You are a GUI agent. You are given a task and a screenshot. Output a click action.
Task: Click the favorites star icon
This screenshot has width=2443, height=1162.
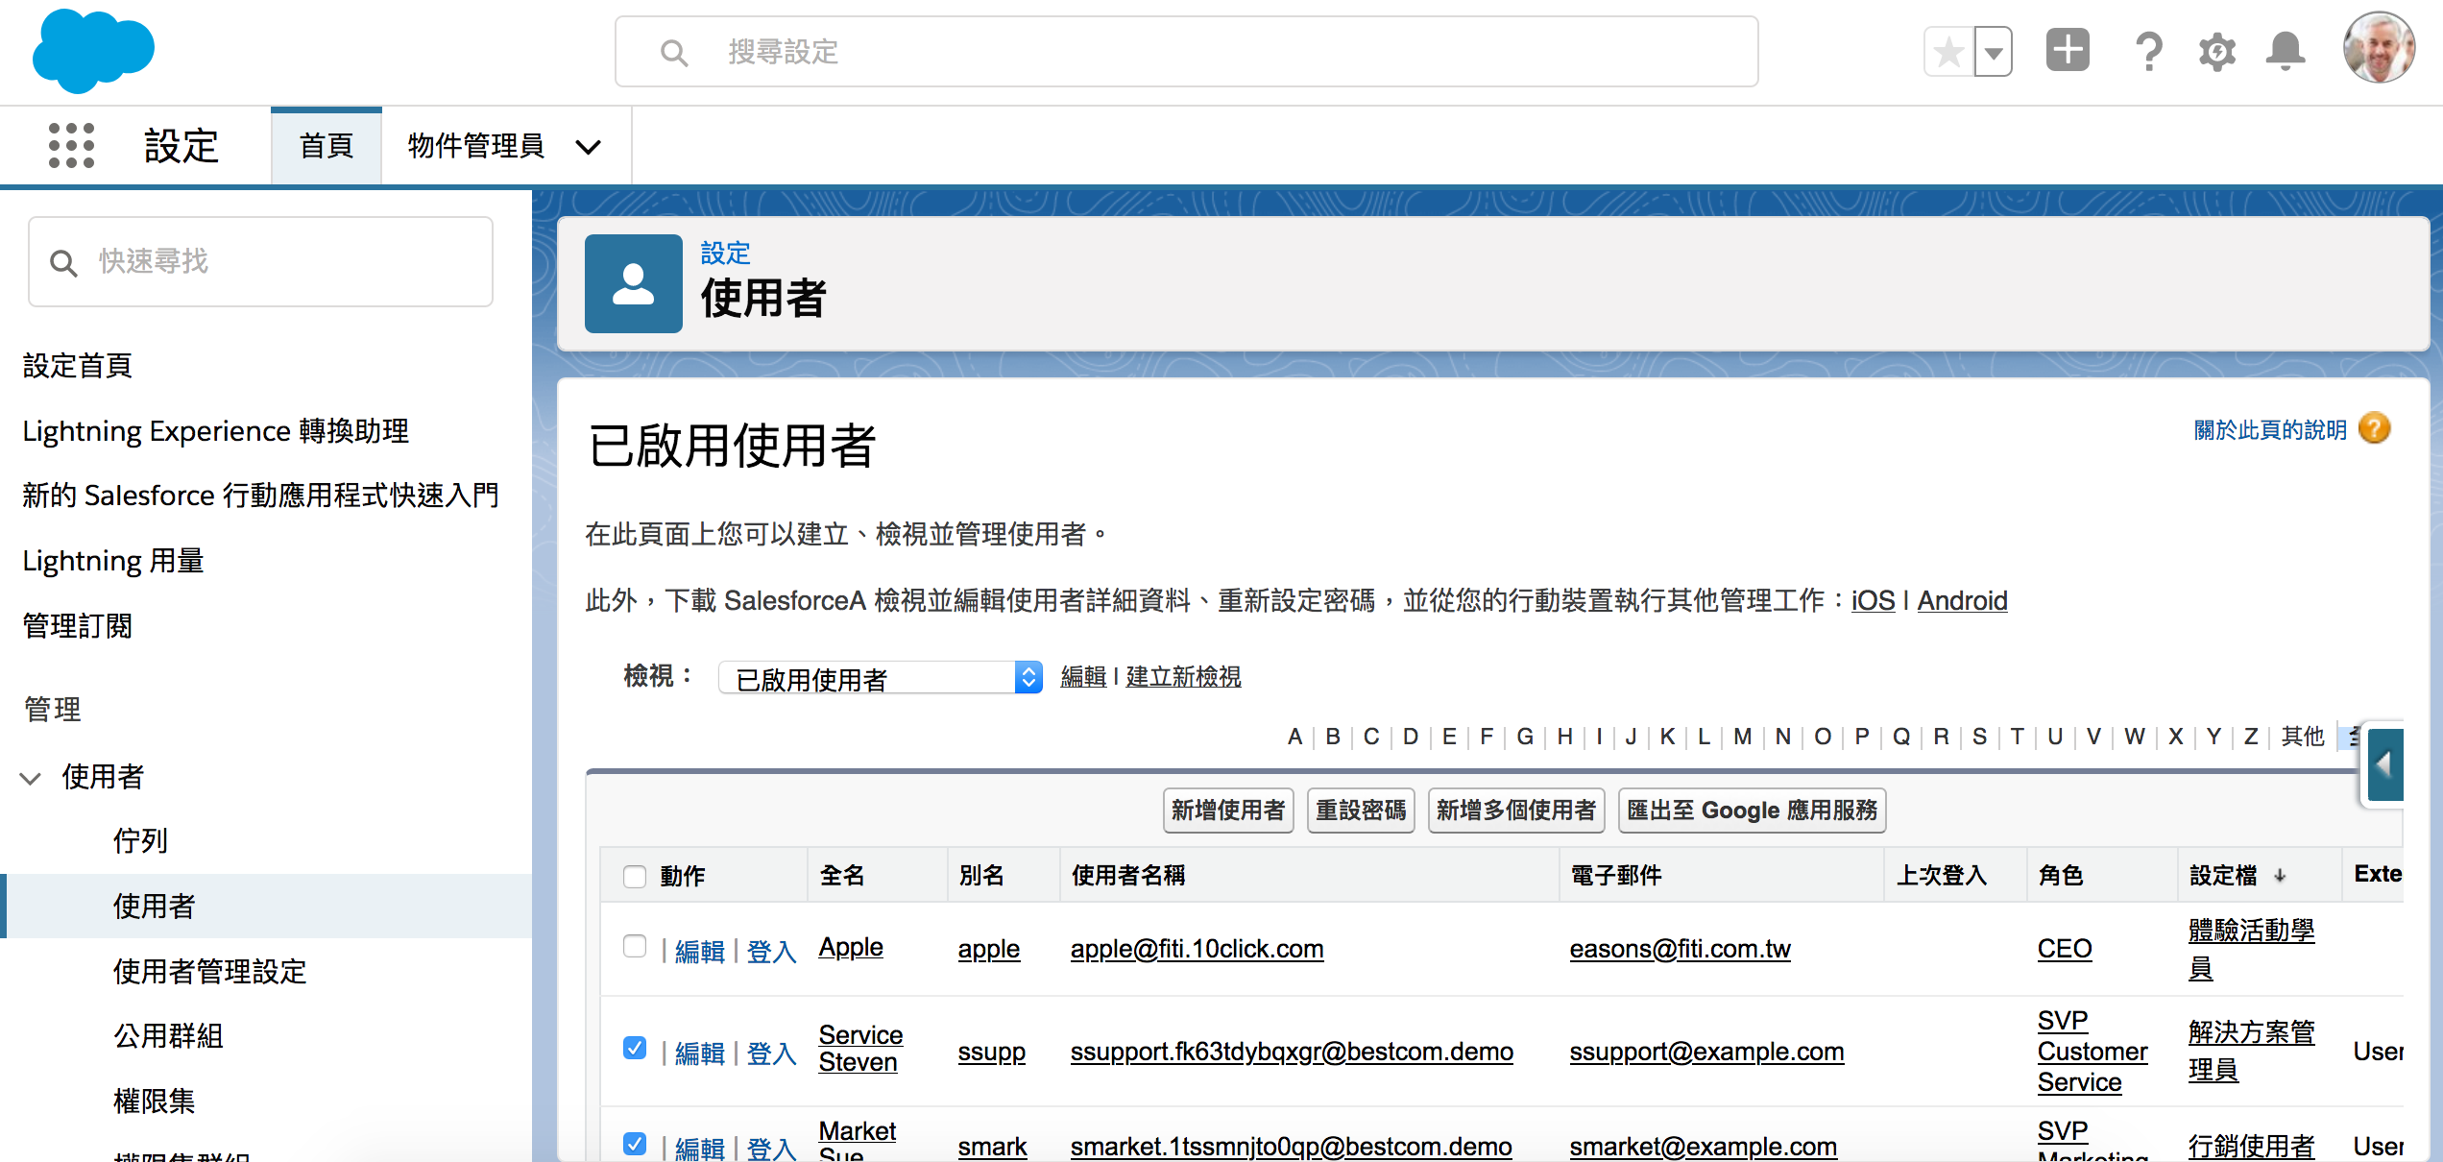pyautogui.click(x=1948, y=52)
